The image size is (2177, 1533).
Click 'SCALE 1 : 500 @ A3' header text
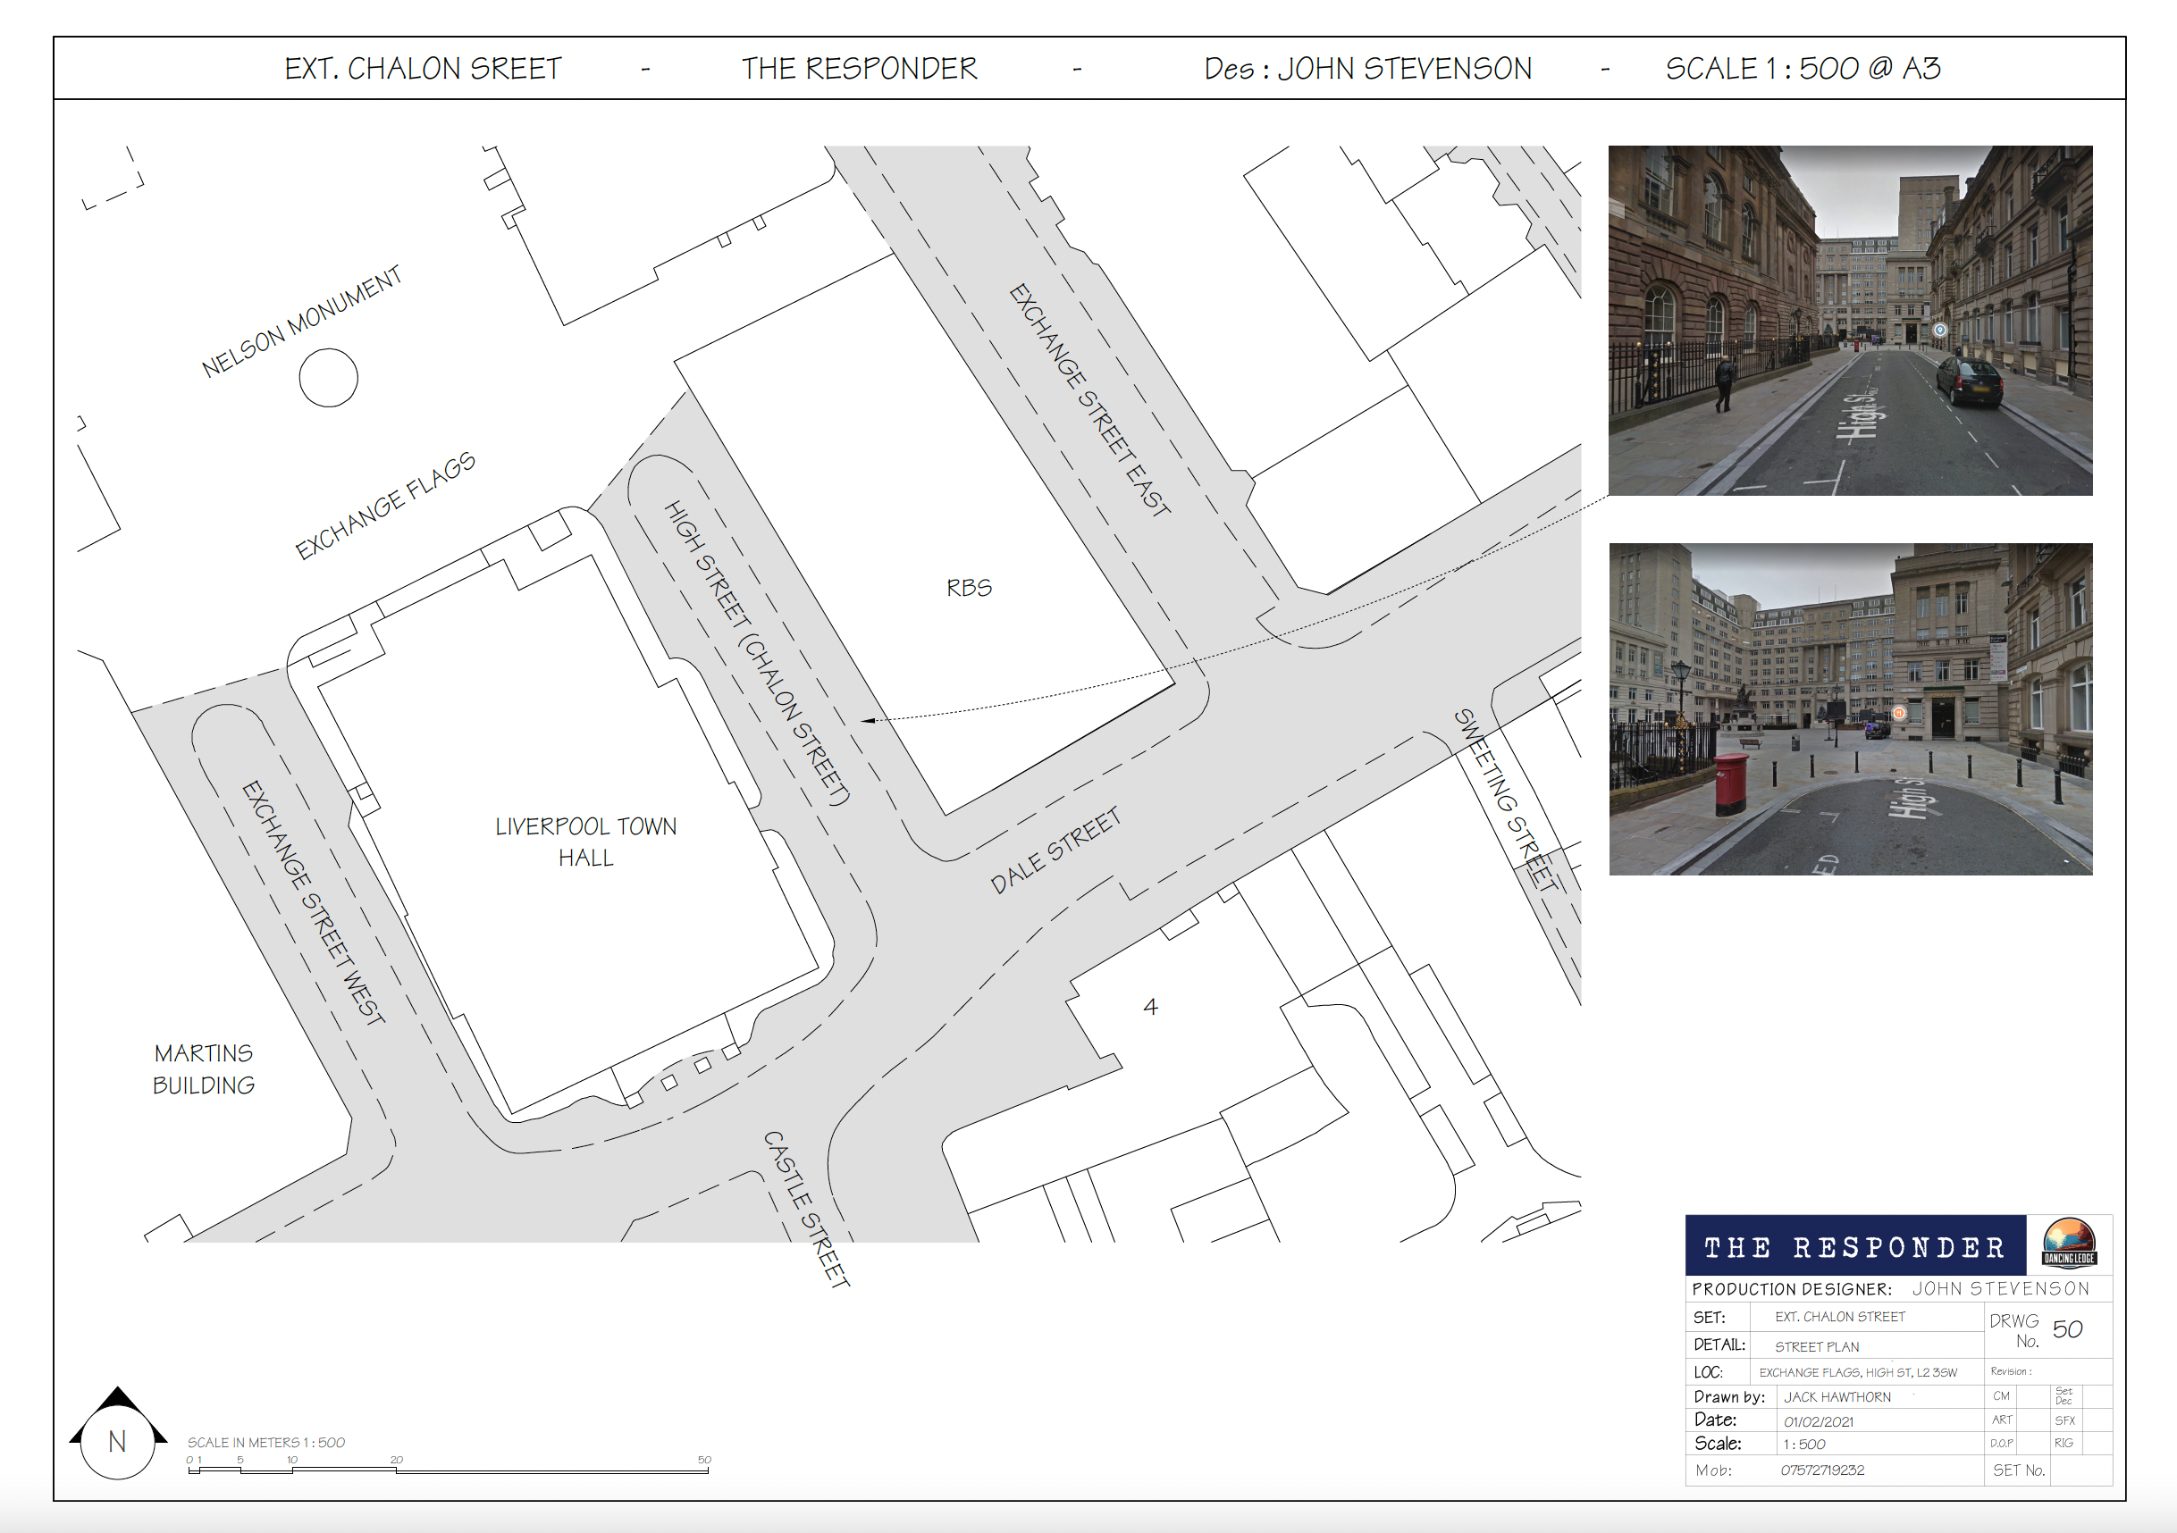(1803, 68)
